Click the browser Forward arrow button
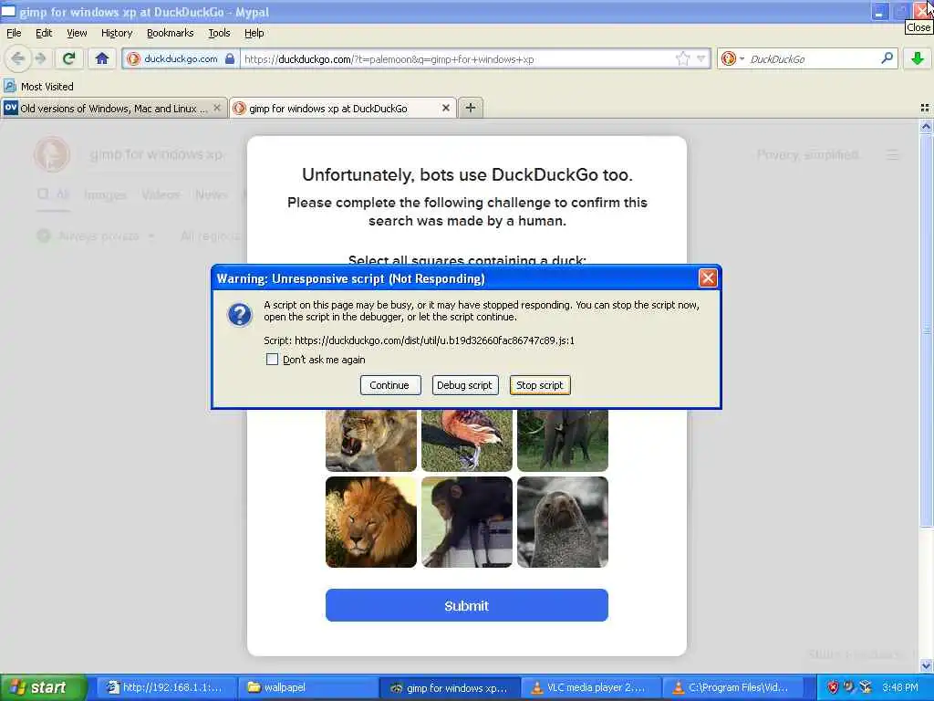This screenshot has height=701, width=934. (x=41, y=58)
